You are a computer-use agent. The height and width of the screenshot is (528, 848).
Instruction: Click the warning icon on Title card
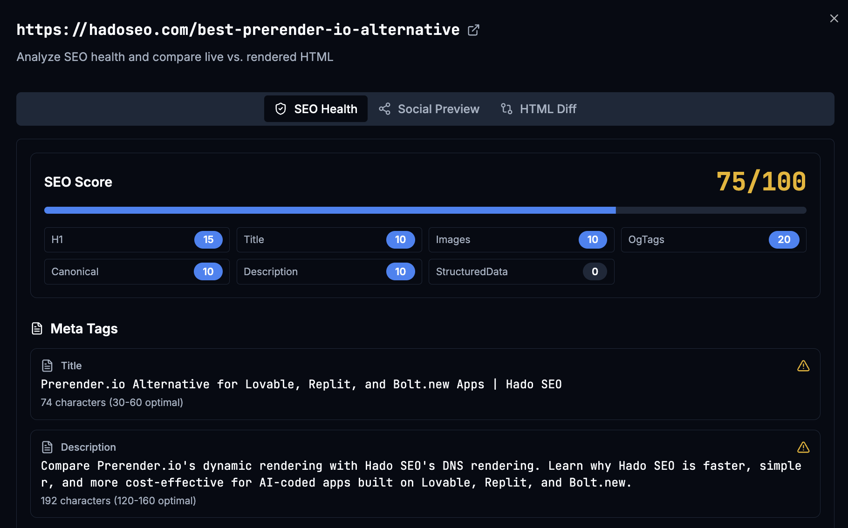(x=803, y=366)
